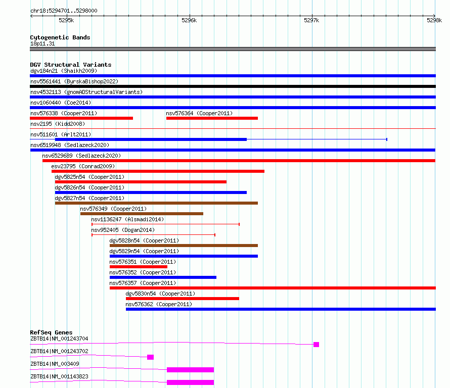Open the dgv5829n54 (Cooper2011) label

(144, 251)
